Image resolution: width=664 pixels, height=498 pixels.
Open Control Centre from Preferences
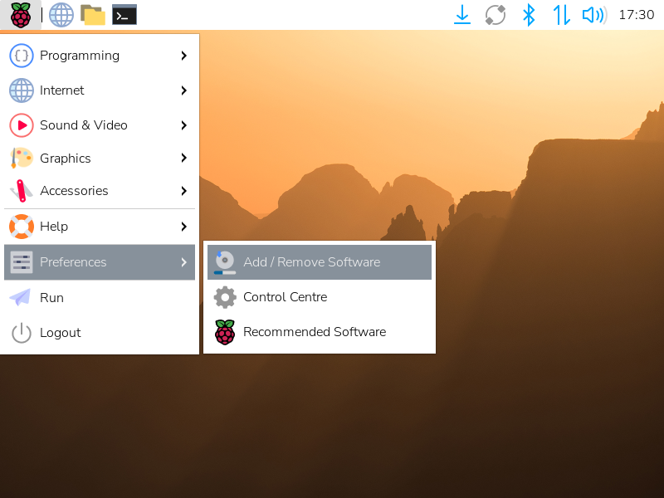point(285,297)
